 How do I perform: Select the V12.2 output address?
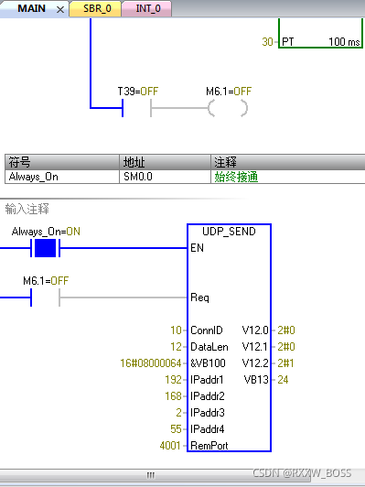(x=255, y=363)
